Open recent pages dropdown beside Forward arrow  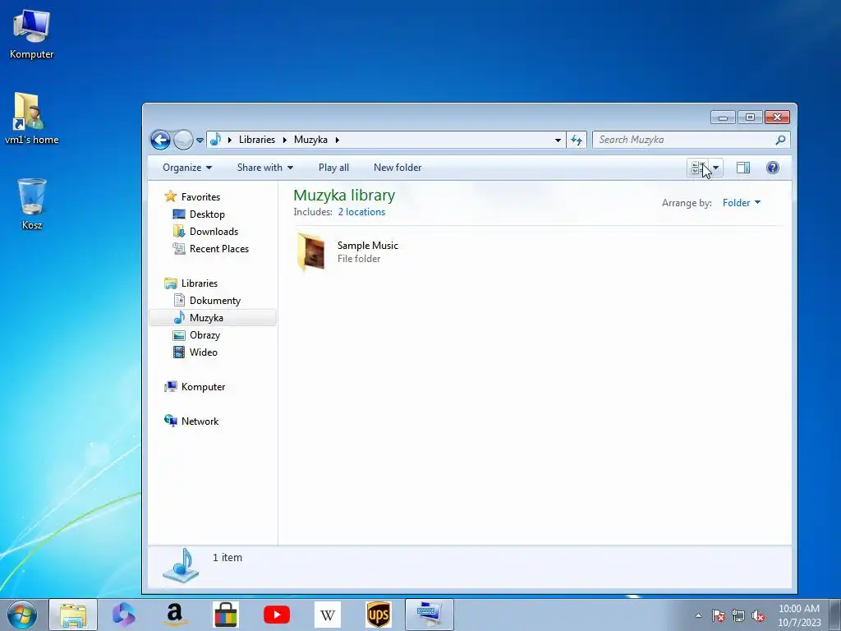coord(200,140)
